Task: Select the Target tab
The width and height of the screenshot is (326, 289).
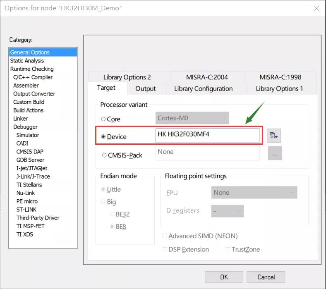Action: coord(106,88)
